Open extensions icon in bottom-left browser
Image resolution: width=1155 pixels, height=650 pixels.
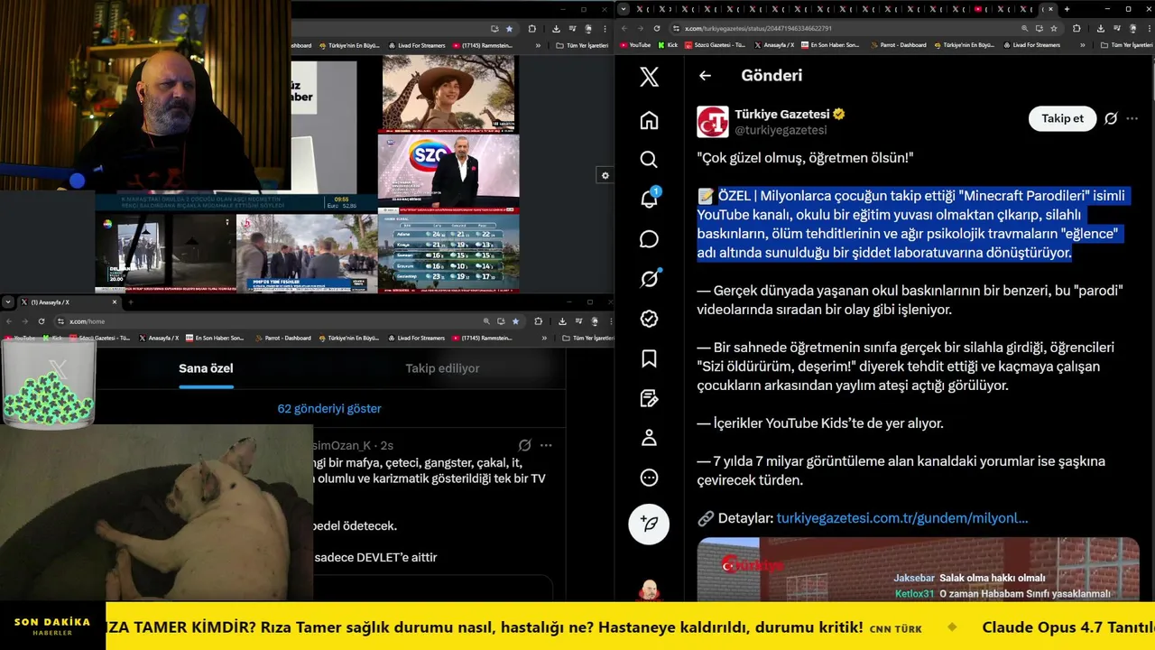(x=539, y=320)
